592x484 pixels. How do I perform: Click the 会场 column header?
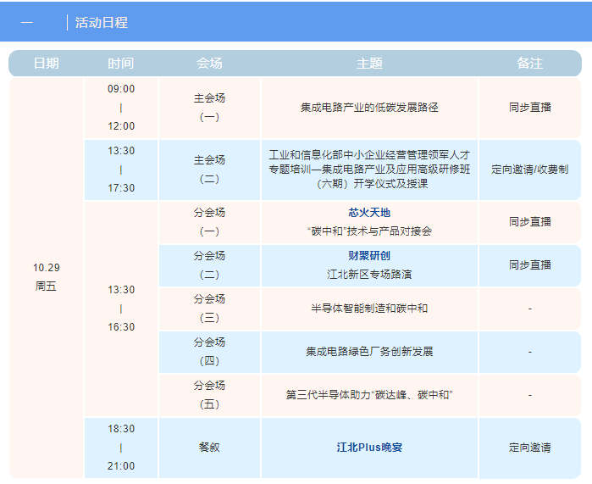[x=209, y=64]
